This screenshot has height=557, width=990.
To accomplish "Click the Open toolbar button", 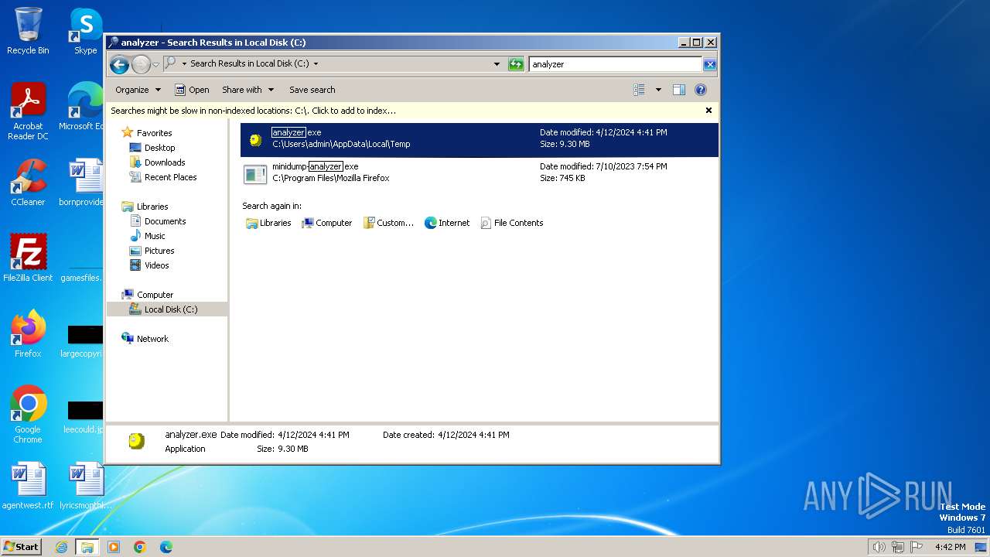I will [x=192, y=90].
